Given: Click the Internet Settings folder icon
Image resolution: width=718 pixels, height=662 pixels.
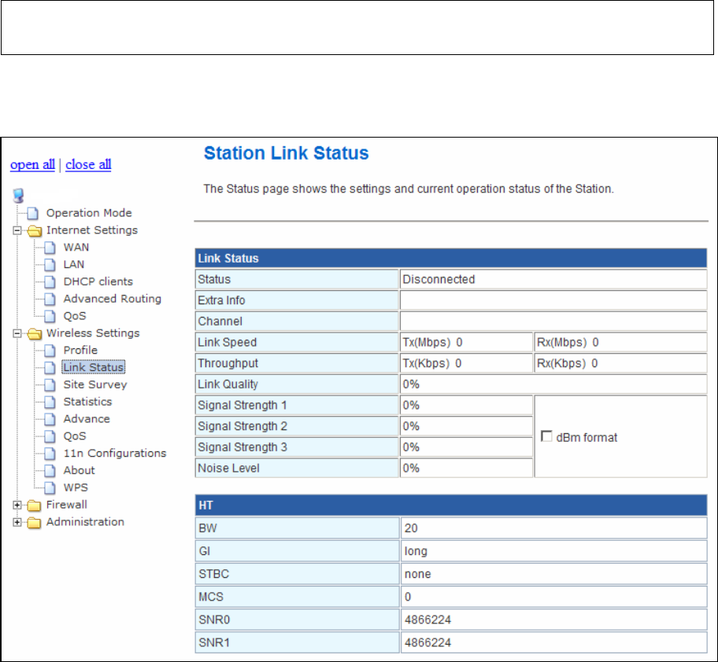Looking at the screenshot, I should (x=34, y=230).
